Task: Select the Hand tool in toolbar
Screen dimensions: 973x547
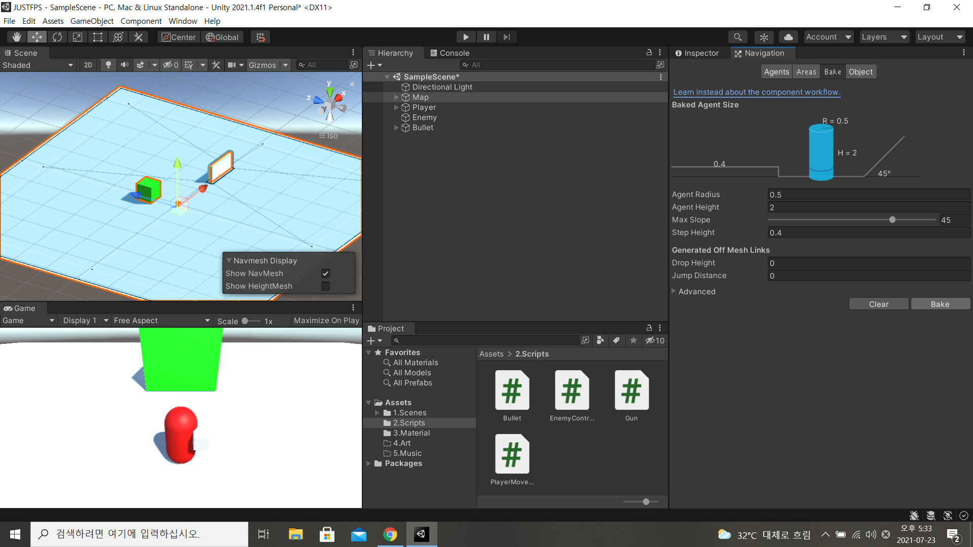Action: [x=16, y=37]
